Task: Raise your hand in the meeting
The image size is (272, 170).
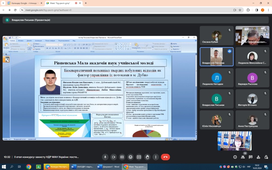Action: [x=147, y=157]
